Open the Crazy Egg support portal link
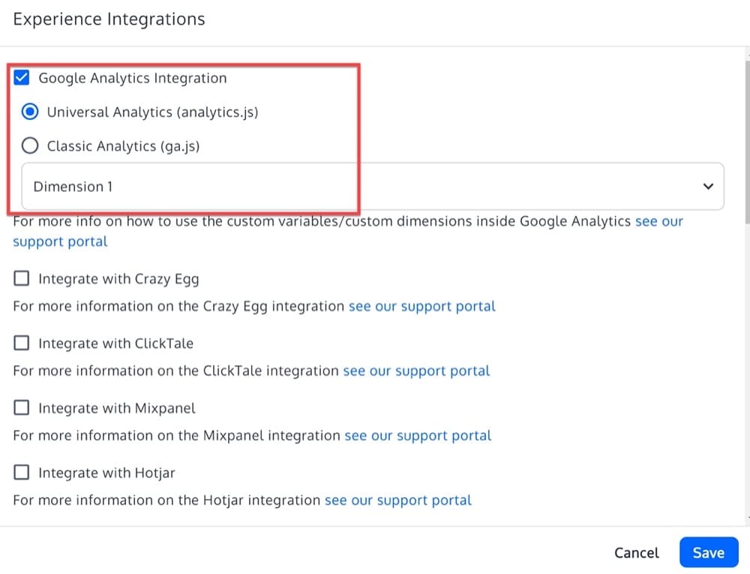750x574 pixels. tap(422, 306)
